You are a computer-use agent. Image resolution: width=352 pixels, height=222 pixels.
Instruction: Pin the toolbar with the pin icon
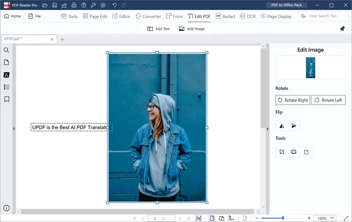coord(342,29)
